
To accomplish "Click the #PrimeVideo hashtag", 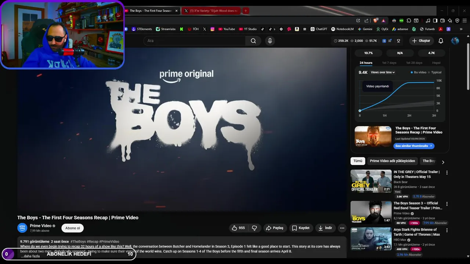I will [x=109, y=242].
